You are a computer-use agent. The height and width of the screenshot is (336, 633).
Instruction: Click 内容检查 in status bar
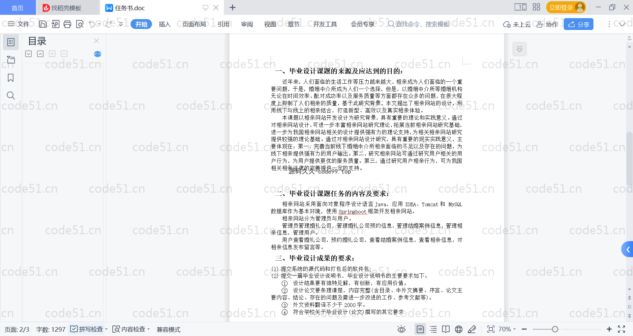pyautogui.click(x=129, y=329)
